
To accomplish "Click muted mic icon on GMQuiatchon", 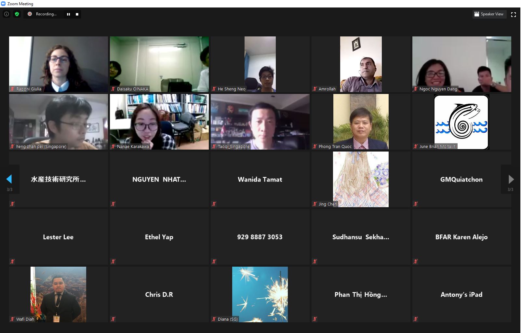I will coord(416,204).
